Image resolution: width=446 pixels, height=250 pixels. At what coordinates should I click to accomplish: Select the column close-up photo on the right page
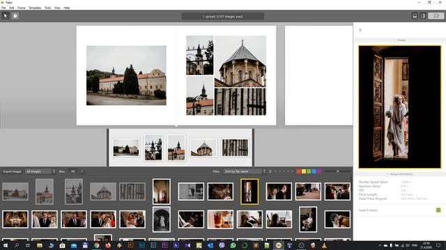coord(240,101)
